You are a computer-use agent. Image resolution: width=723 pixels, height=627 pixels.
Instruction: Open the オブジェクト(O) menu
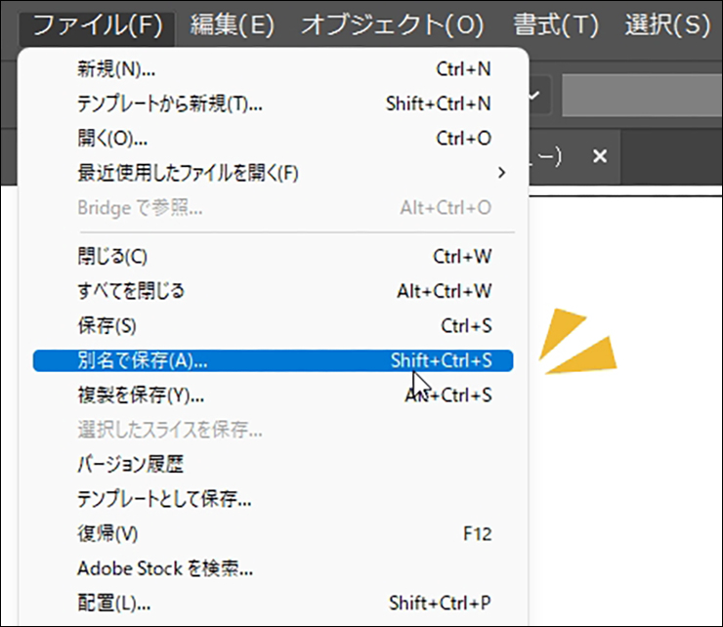click(x=392, y=24)
